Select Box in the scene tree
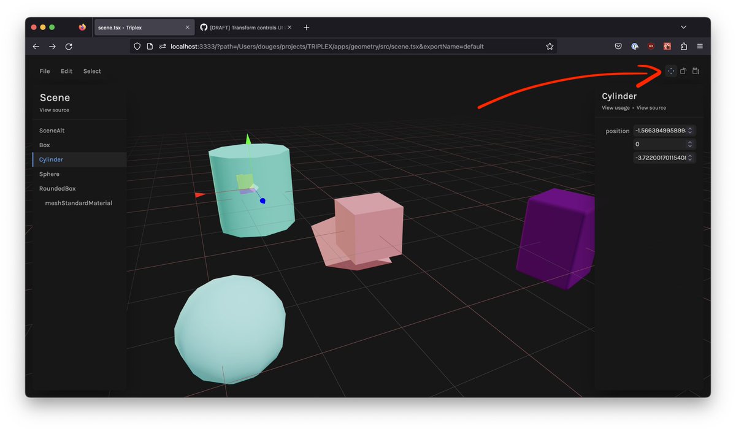 coord(80,145)
